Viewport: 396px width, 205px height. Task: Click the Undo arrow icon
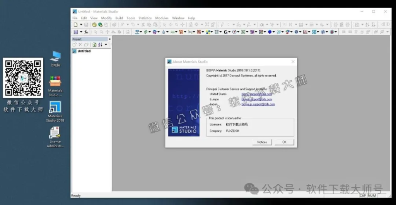coord(122,25)
